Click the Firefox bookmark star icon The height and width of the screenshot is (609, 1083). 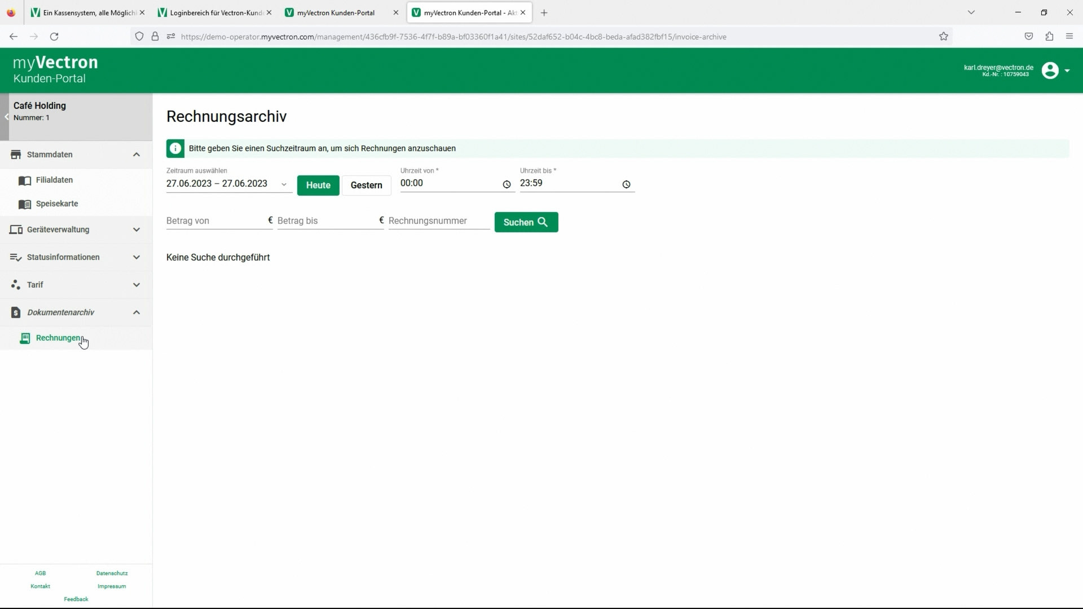point(944,37)
